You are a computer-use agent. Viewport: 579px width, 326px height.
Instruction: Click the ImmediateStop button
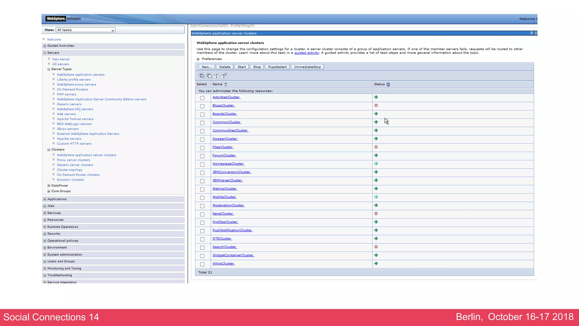pos(307,67)
